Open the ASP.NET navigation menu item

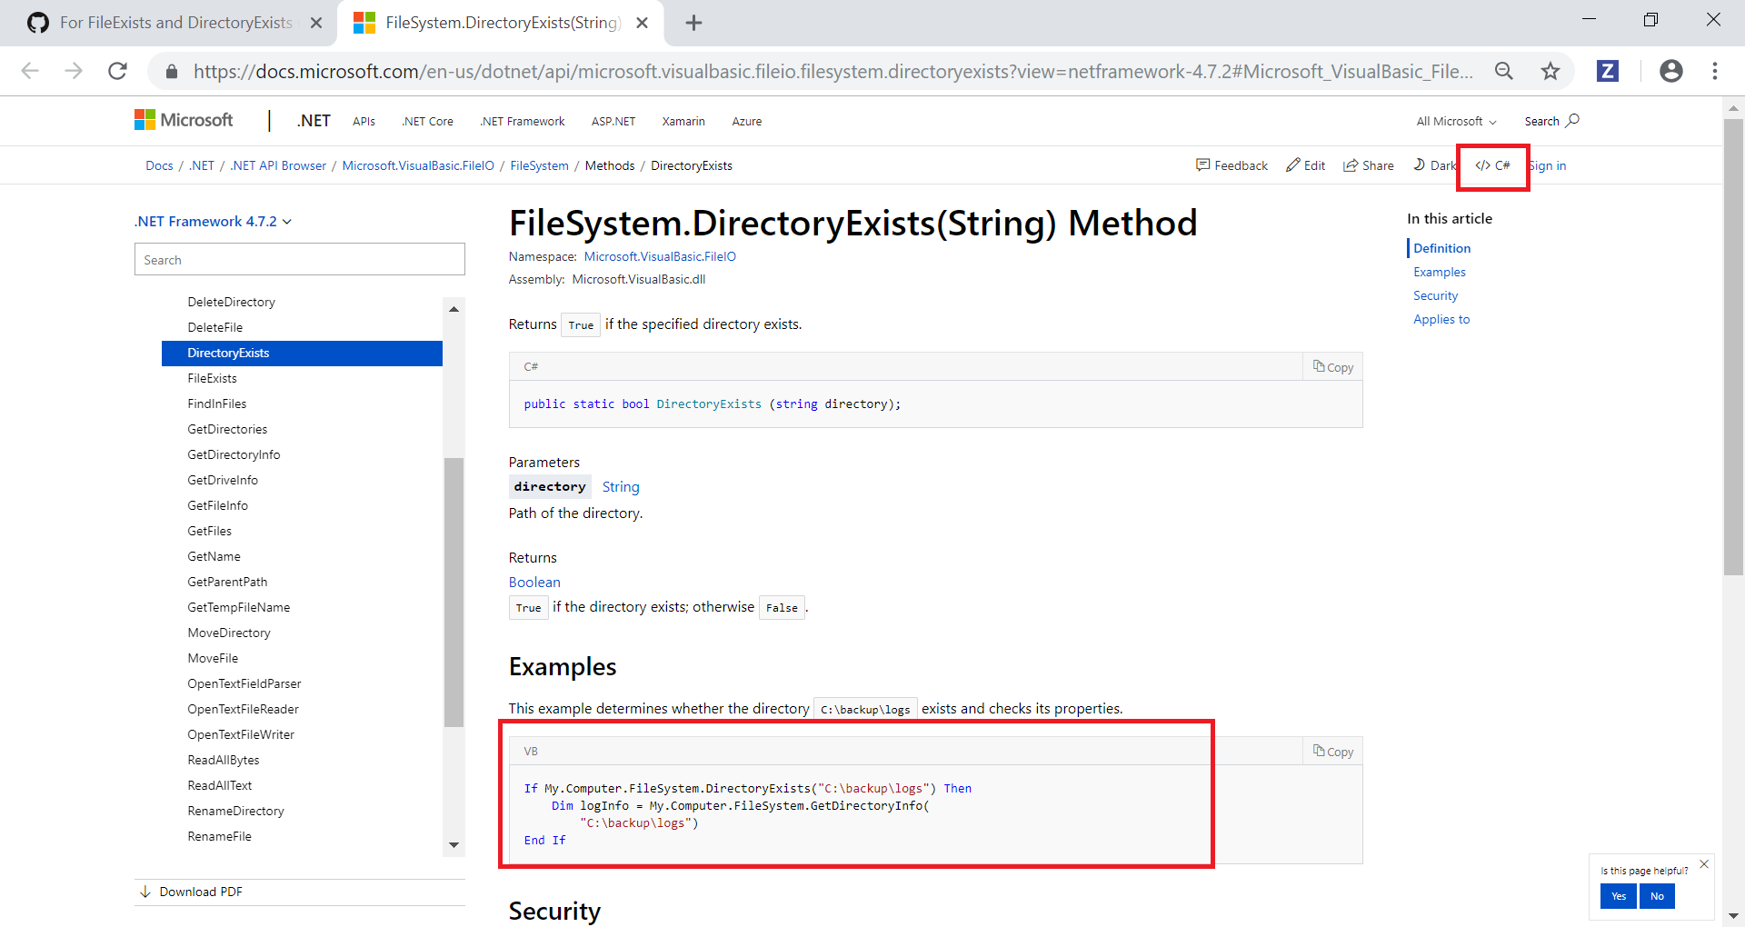(613, 120)
